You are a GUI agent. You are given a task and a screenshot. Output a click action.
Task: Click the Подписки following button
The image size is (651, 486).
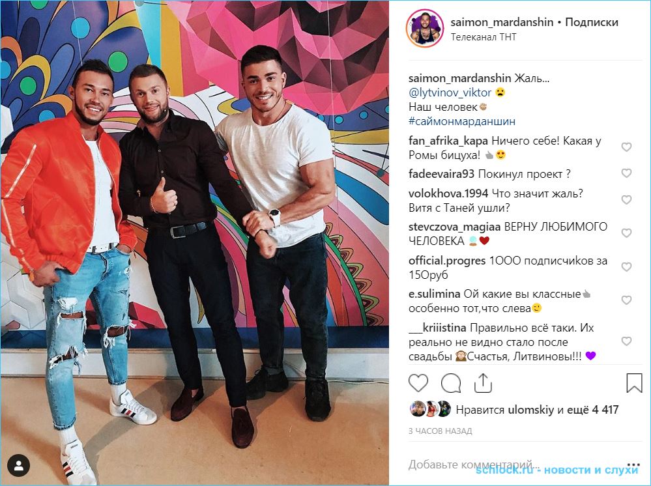592,22
